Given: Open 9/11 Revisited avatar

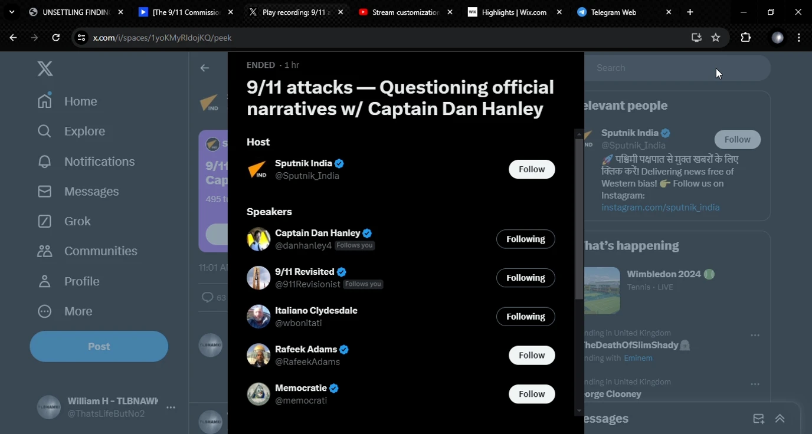Looking at the screenshot, I should point(258,278).
